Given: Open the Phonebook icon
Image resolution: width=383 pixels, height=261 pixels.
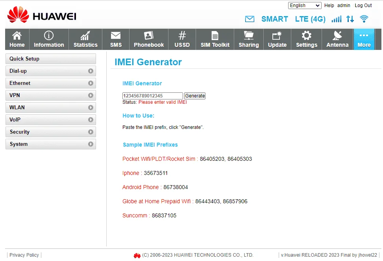Looking at the screenshot, I should (x=148, y=36).
